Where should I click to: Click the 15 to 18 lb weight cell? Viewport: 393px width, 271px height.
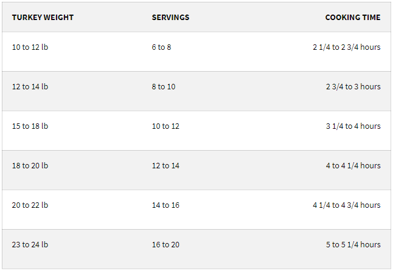[x=30, y=126]
